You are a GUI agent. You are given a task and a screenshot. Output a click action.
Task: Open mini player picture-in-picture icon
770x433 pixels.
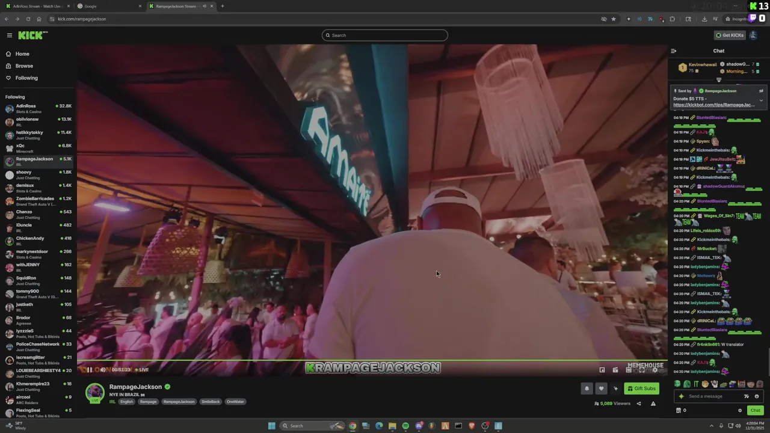(602, 370)
